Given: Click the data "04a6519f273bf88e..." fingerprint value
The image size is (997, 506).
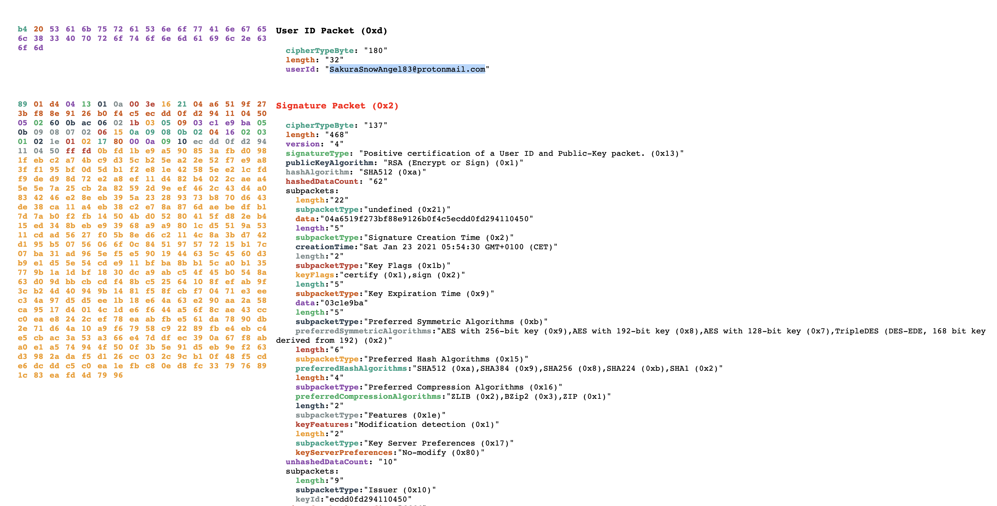Looking at the screenshot, I should (x=429, y=219).
